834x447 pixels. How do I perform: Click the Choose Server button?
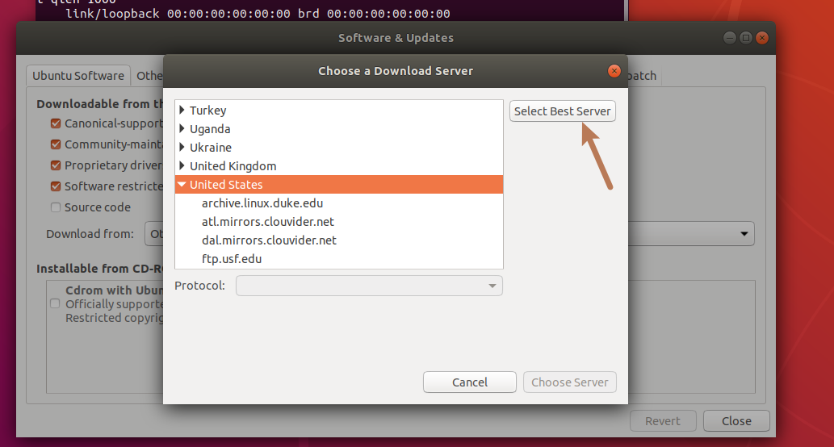(570, 382)
